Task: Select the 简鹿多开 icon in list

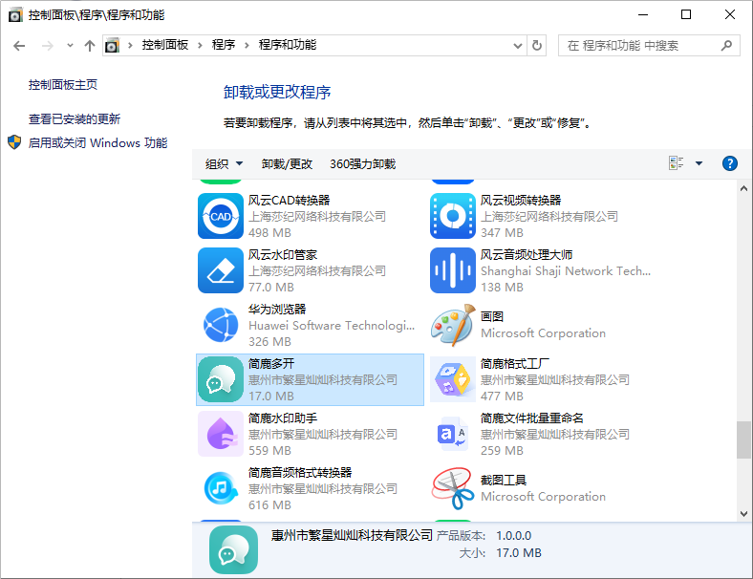Action: [x=221, y=379]
